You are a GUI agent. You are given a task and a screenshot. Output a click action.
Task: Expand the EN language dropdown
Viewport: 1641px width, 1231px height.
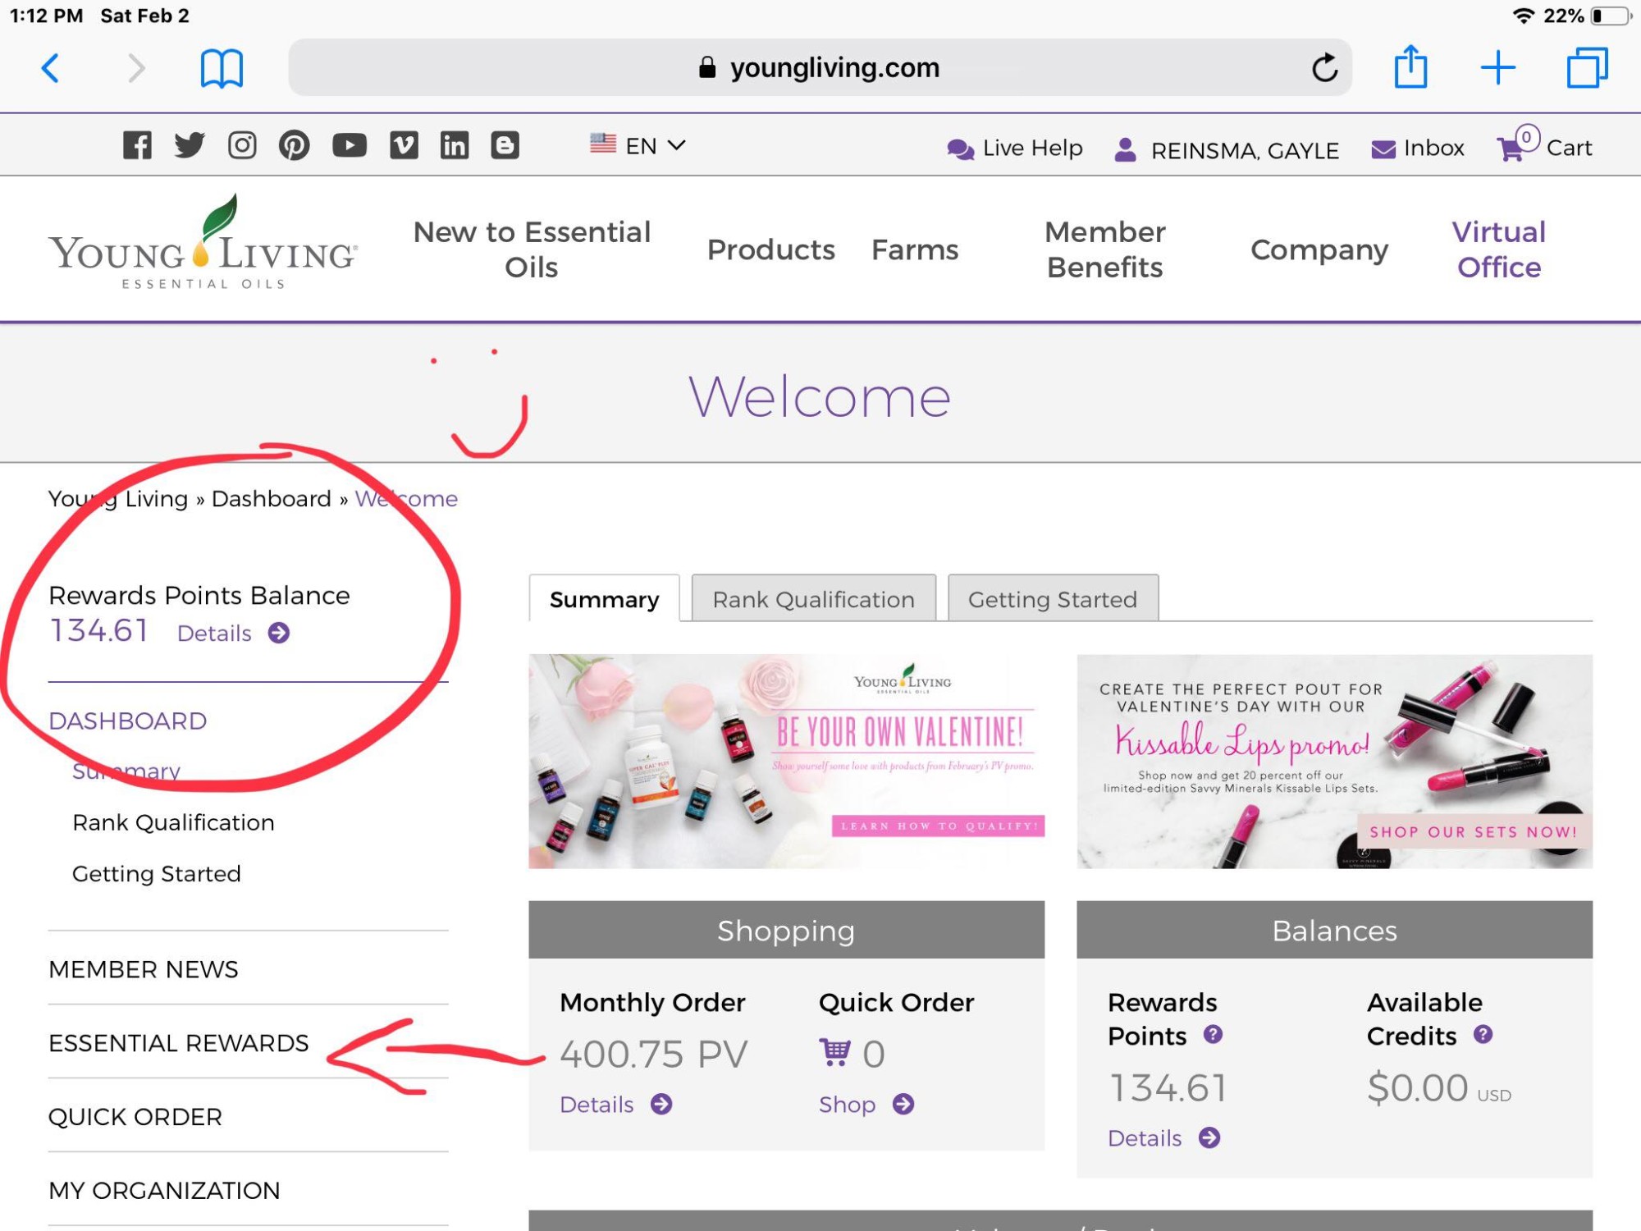[x=638, y=145]
